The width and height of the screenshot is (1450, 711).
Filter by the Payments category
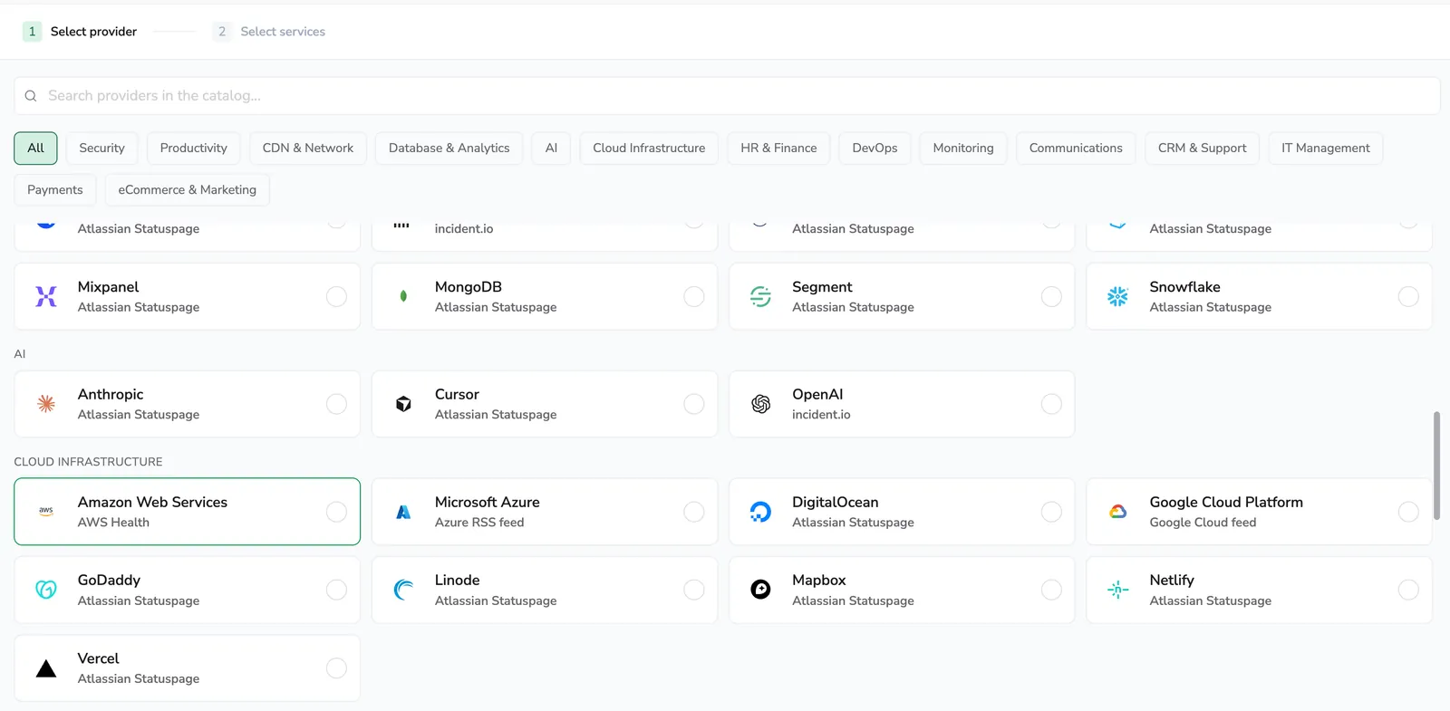(x=55, y=190)
